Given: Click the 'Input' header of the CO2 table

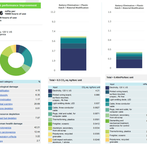Looking at the screenshot, I should point(55,87).
